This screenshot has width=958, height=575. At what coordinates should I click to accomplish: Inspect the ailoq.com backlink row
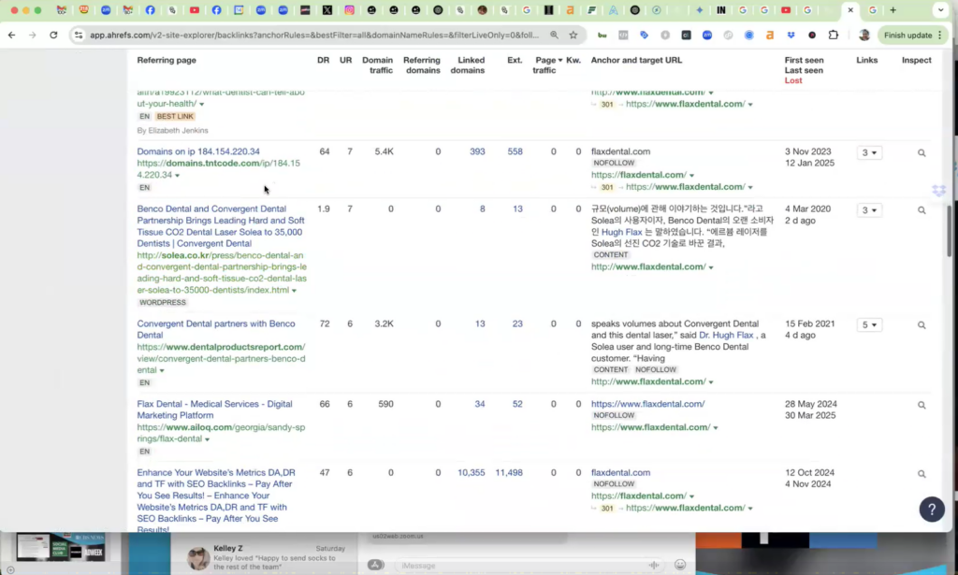pos(922,405)
